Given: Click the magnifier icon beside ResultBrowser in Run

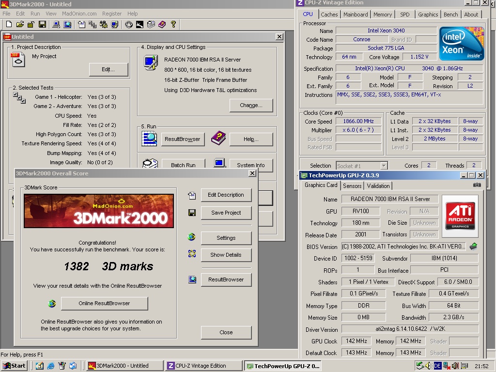Looking at the screenshot, I should click(x=149, y=139).
